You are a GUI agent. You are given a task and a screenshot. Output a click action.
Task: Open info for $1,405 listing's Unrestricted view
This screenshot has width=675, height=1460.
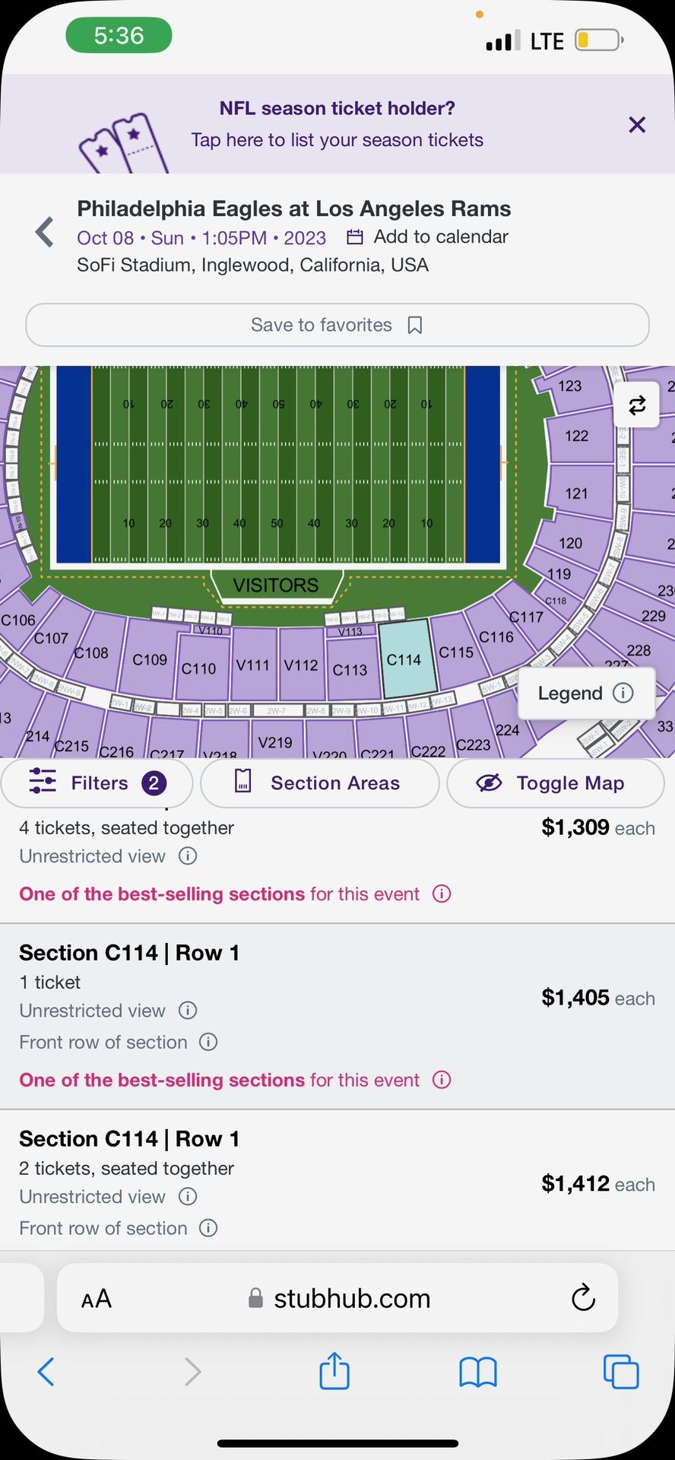(x=188, y=1011)
